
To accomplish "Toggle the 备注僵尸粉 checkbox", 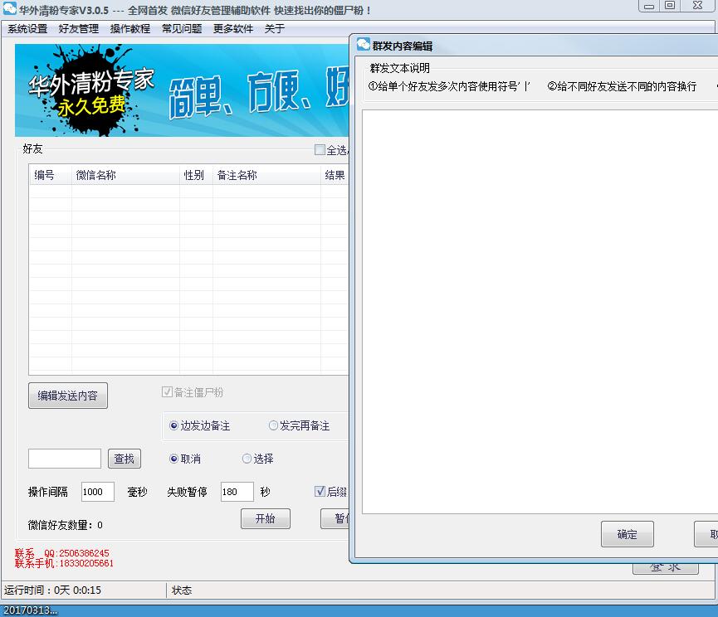I will (168, 391).
